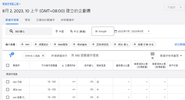Image resolution: width=185 pixels, height=100 pixels.
Task: Go to the 關鍵字規劃工具 breadcrumb link
Action: (x=11, y=4)
